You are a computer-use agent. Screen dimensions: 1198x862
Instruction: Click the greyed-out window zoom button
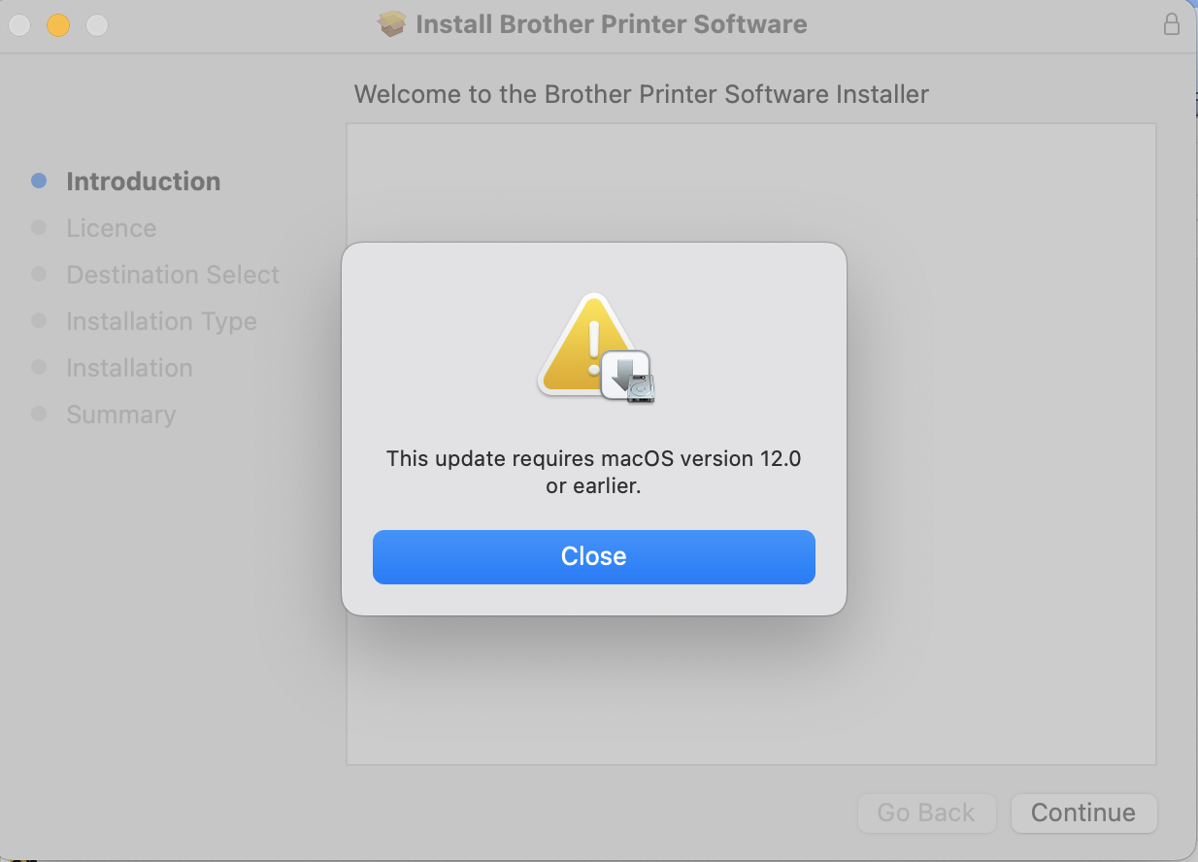coord(97,25)
